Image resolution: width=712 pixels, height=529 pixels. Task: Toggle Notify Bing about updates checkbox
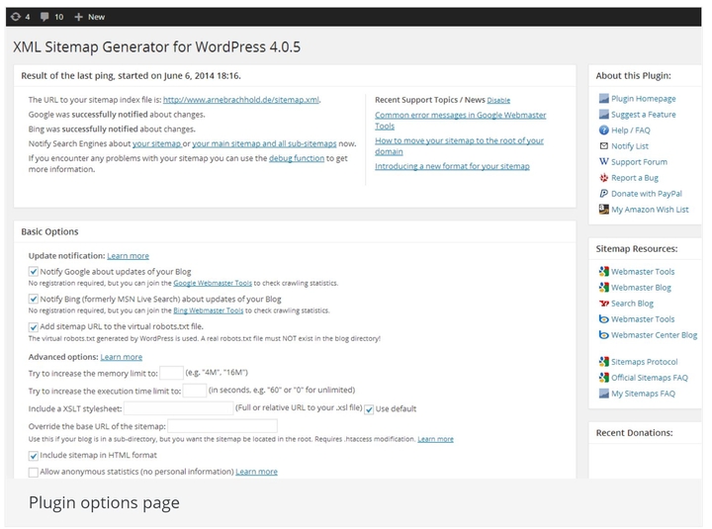pyautogui.click(x=34, y=300)
